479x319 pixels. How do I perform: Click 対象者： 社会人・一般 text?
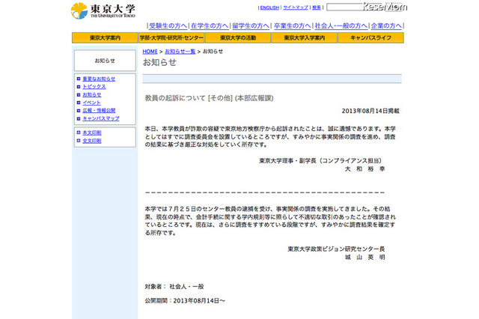174,287
